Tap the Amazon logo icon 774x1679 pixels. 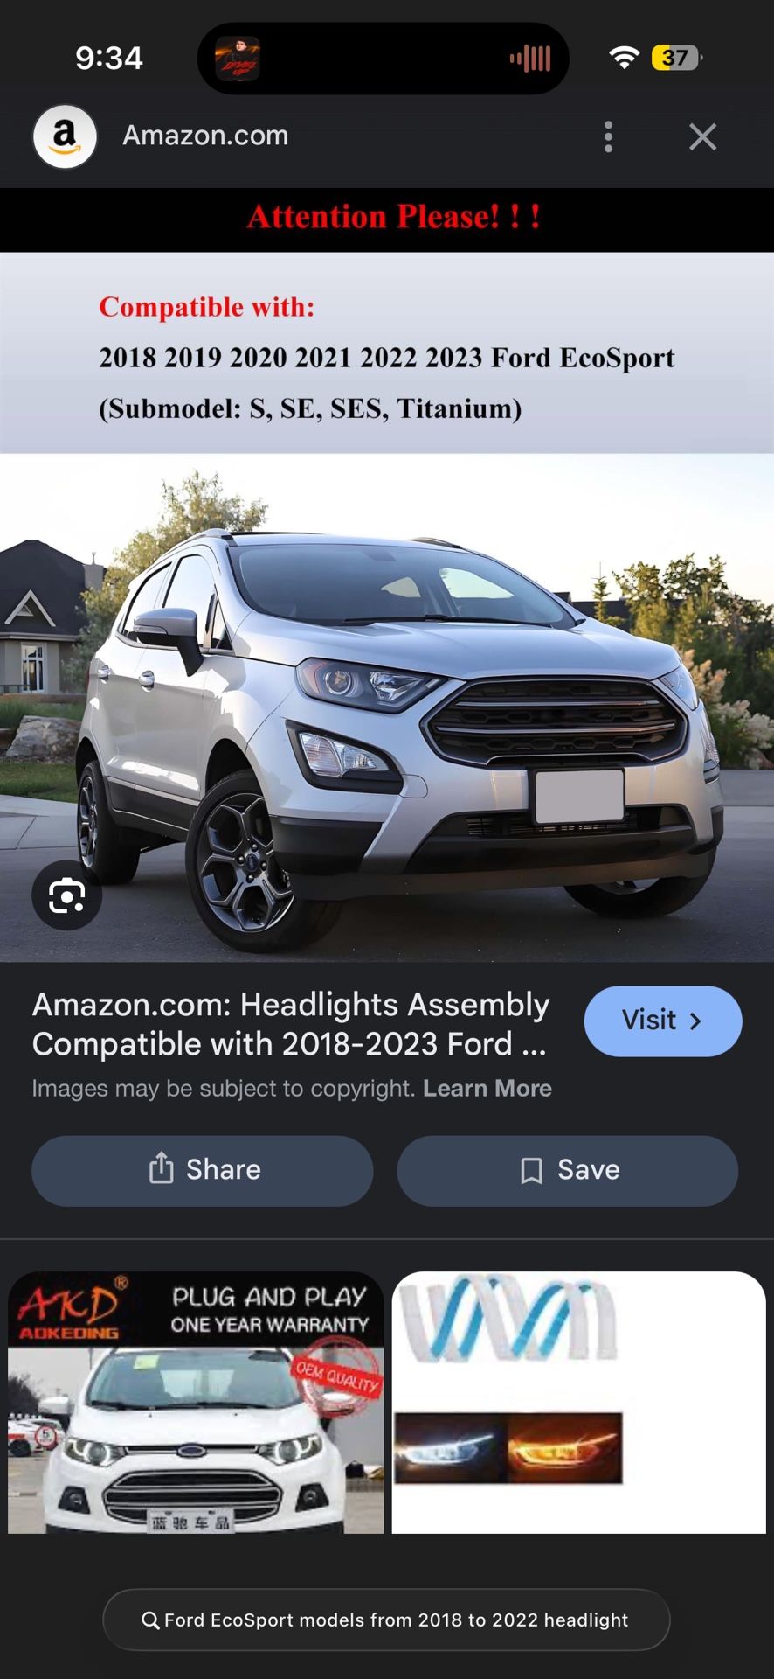tap(65, 136)
